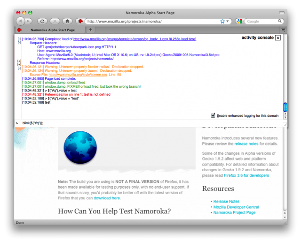The width and height of the screenshot is (301, 243).
Task: Click the Google search engine icon
Action: tap(240, 21)
